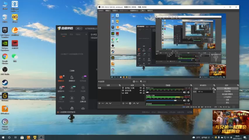249x140 pixels.
Task: Click the transition duration spinner arrows
Action: point(214,91)
